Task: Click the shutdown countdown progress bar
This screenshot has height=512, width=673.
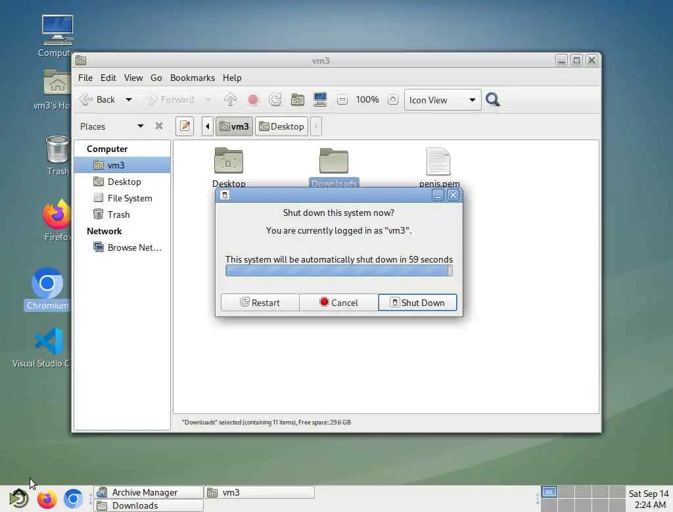Action: coord(339,270)
